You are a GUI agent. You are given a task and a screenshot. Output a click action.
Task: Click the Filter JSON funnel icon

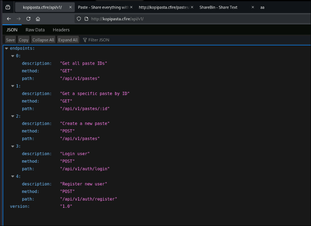(x=85, y=40)
